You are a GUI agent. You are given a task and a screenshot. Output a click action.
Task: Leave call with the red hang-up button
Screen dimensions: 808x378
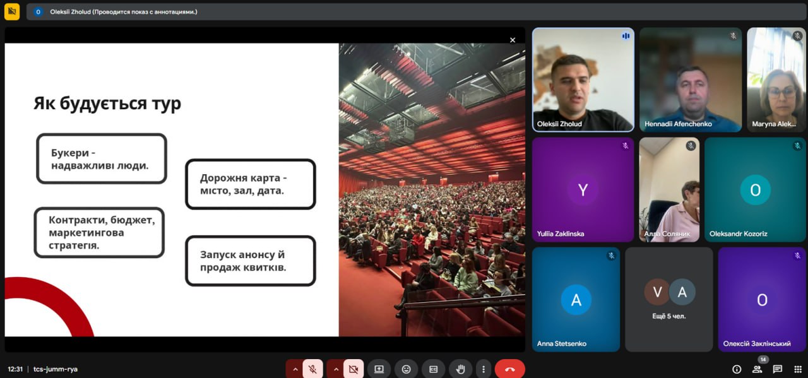click(x=510, y=369)
